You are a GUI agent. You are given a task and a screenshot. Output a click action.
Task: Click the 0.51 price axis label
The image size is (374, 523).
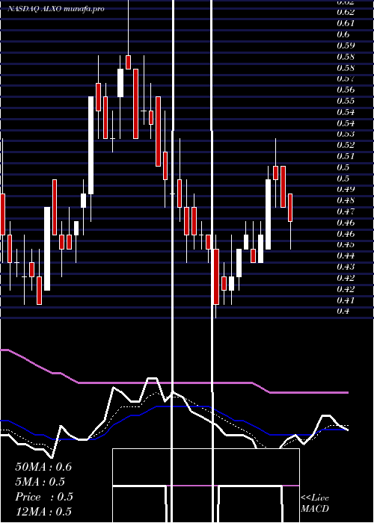coord(346,156)
